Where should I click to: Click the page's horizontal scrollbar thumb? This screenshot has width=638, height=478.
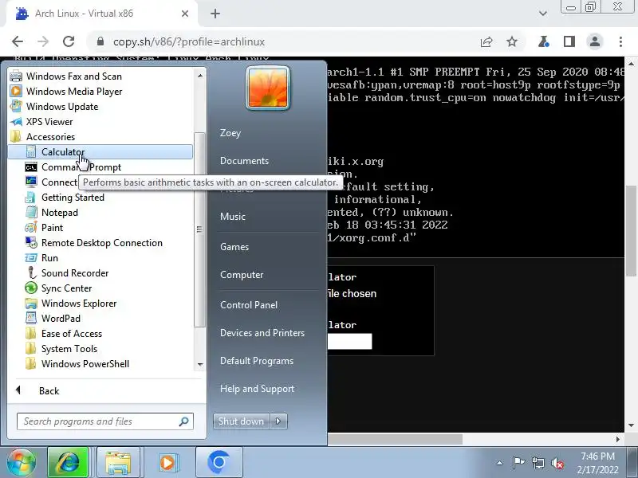[x=395, y=440]
